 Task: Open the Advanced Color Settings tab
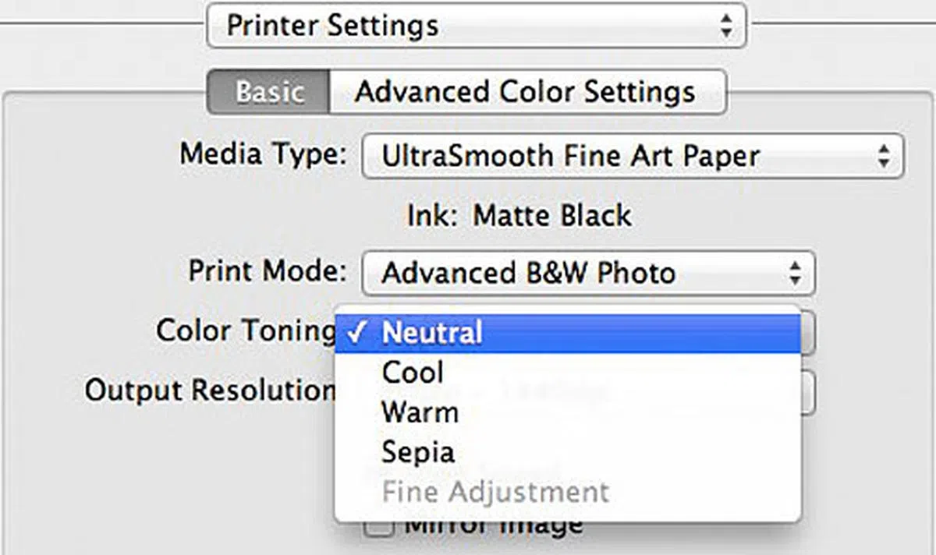click(x=525, y=92)
